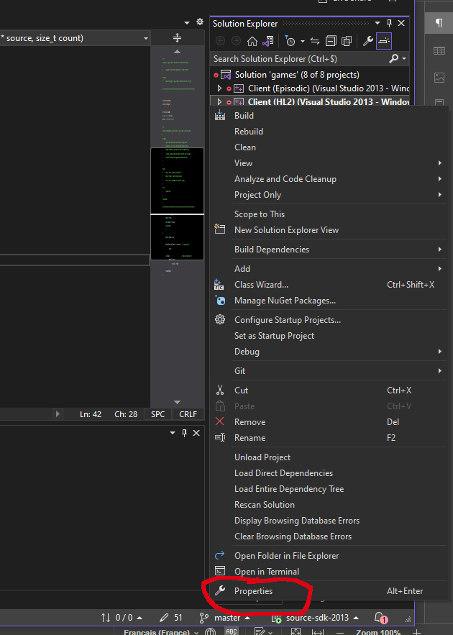This screenshot has height=635, width=453.
Task: Open the notifications bell in status bar
Action: (380, 618)
